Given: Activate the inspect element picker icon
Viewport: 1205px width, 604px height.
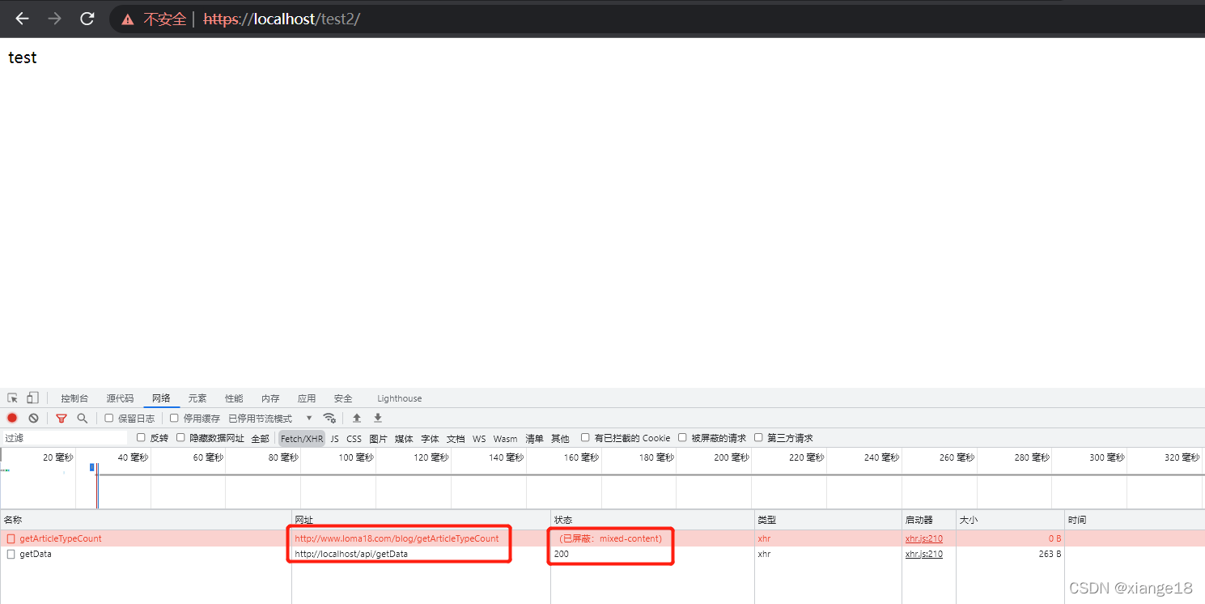Looking at the screenshot, I should tap(12, 398).
